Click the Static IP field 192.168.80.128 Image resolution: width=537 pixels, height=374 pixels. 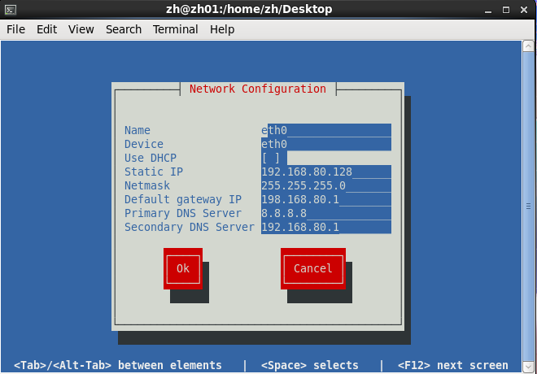point(326,172)
